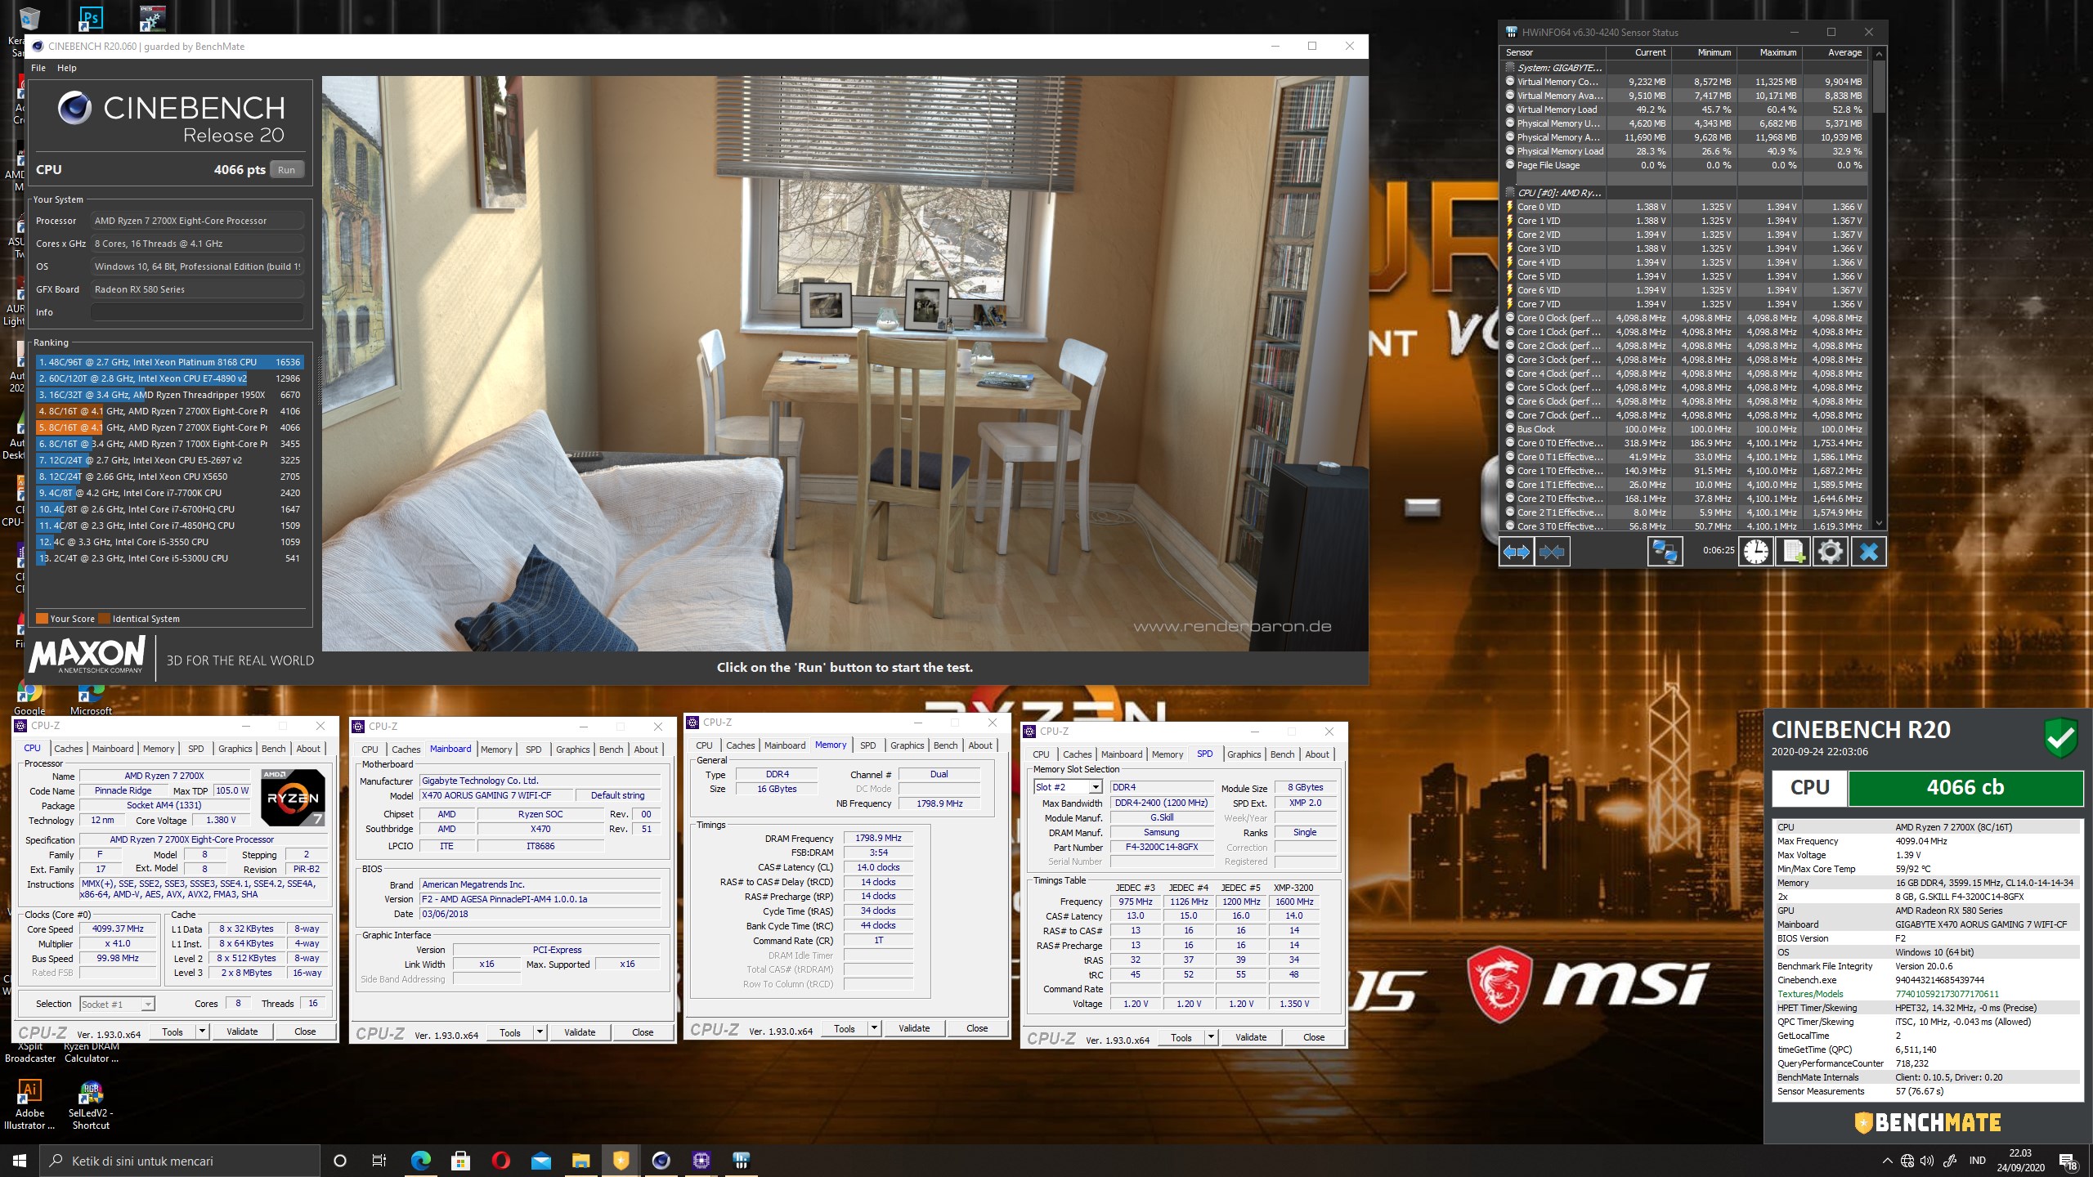Click Cinebench Info input field
The image size is (2093, 1177).
coord(196,312)
